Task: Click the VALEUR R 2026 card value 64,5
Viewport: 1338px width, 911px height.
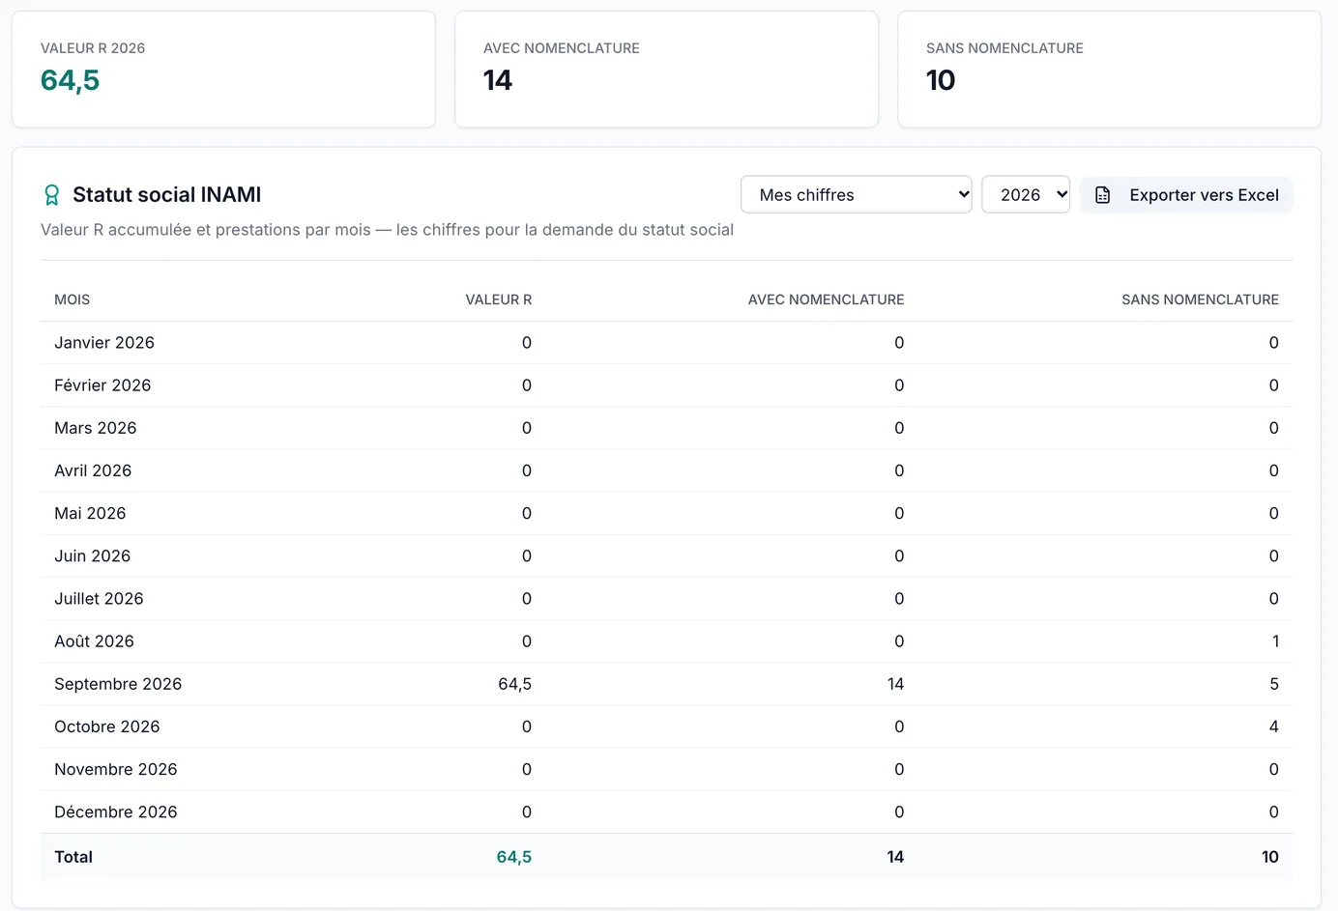Action: [x=70, y=80]
